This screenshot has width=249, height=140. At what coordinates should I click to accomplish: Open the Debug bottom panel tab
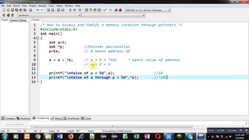click(x=56, y=118)
